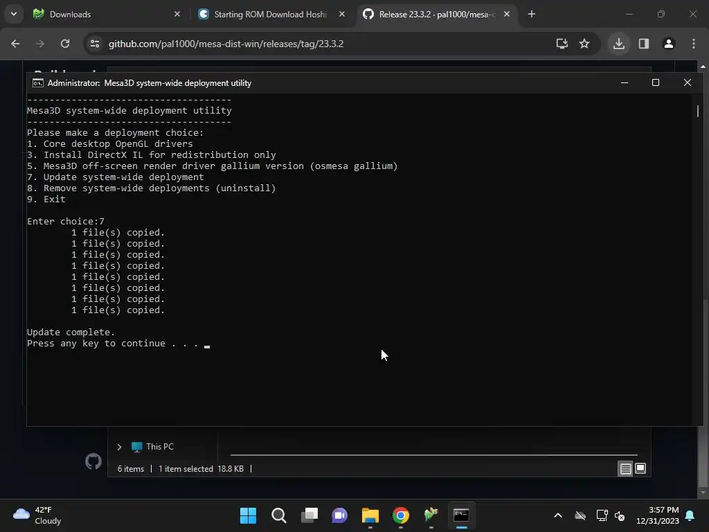Open Chrome three-dot menu
Image resolution: width=709 pixels, height=532 pixels.
[694, 44]
